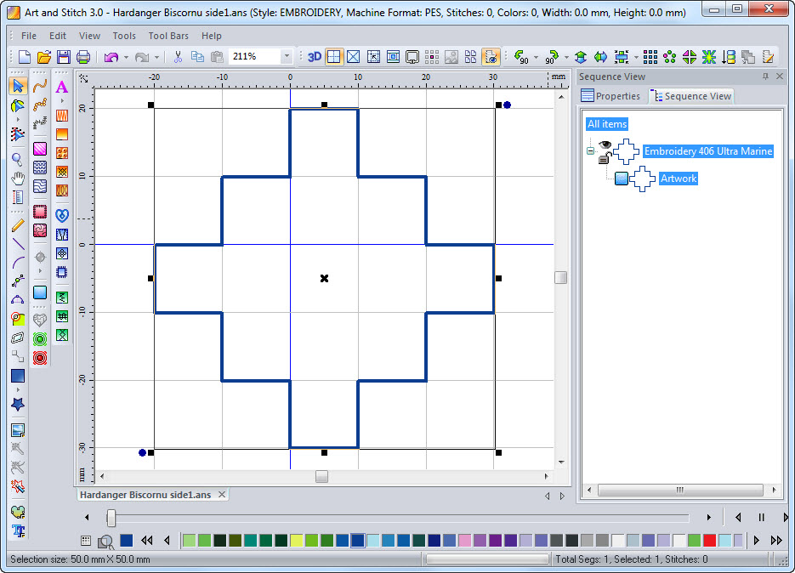The width and height of the screenshot is (795, 573).
Task: Print with the printer icon
Action: (83, 57)
